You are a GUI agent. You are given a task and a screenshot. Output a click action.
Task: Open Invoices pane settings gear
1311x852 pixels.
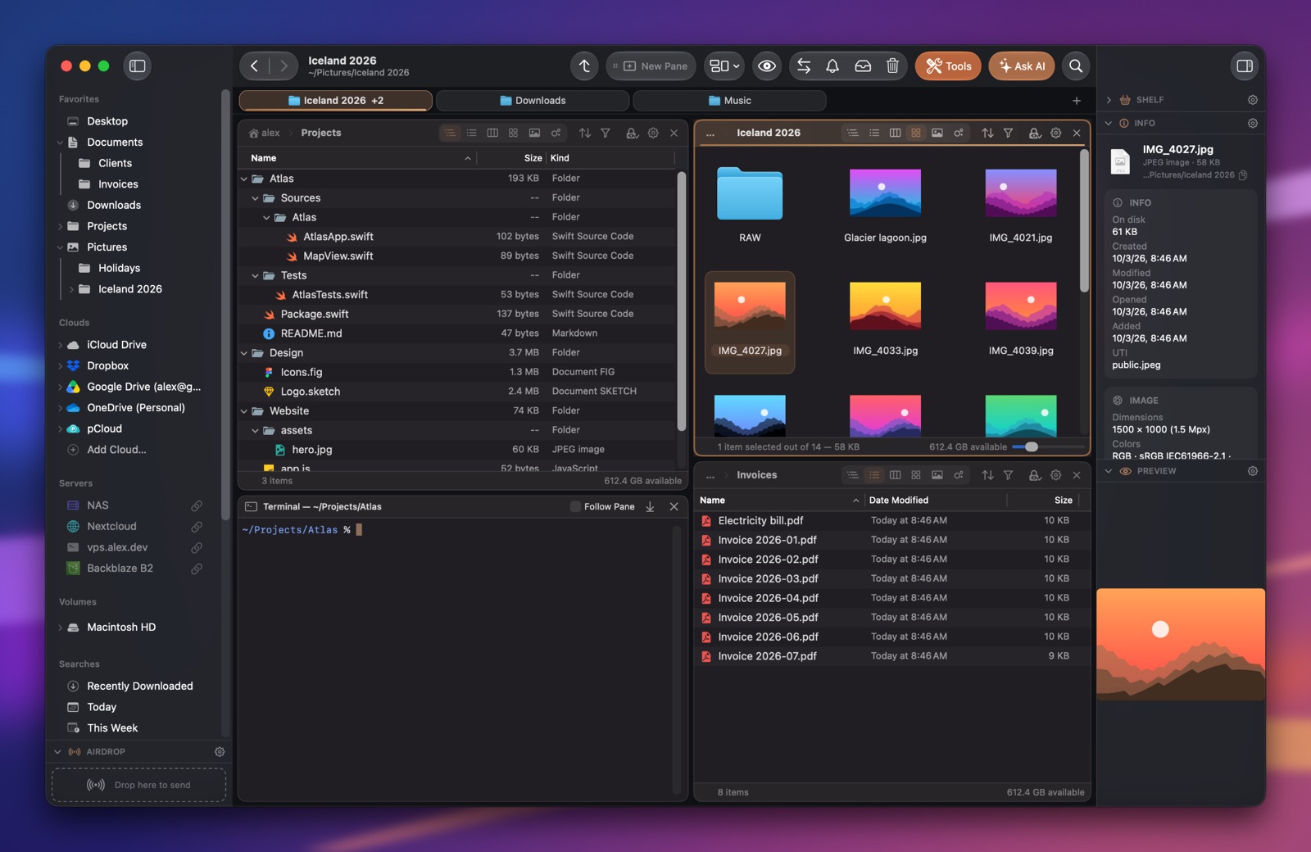(x=1056, y=475)
